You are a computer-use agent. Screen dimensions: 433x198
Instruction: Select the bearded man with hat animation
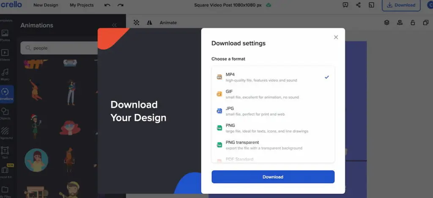pos(69,190)
